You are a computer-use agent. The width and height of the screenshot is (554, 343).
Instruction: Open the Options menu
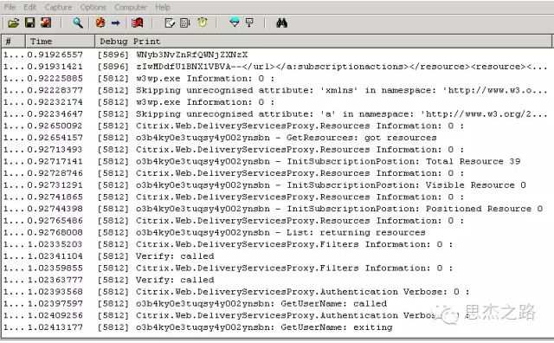93,7
